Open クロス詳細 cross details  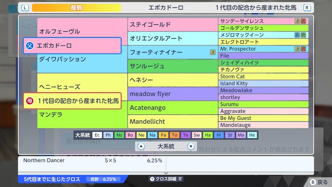[166, 179]
